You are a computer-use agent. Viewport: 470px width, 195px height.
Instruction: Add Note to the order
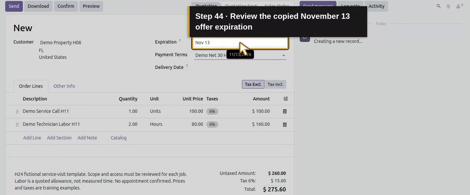click(87, 138)
